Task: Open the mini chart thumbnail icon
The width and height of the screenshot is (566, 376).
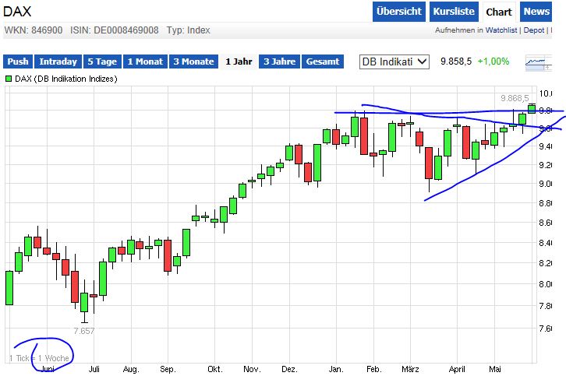Action: 536,61
